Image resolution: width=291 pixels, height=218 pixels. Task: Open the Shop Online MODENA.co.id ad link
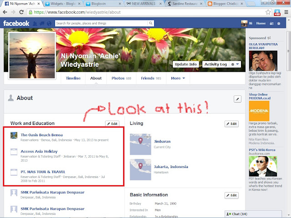(260, 96)
